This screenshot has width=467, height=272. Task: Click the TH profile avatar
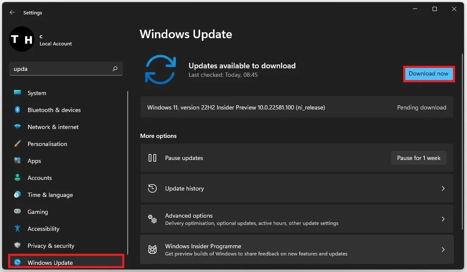(x=22, y=39)
